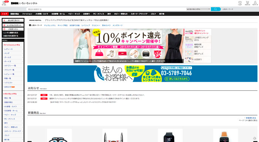
Task: Open the 梅雨対策 家電グッズ banner tab
Action: click(x=198, y=46)
